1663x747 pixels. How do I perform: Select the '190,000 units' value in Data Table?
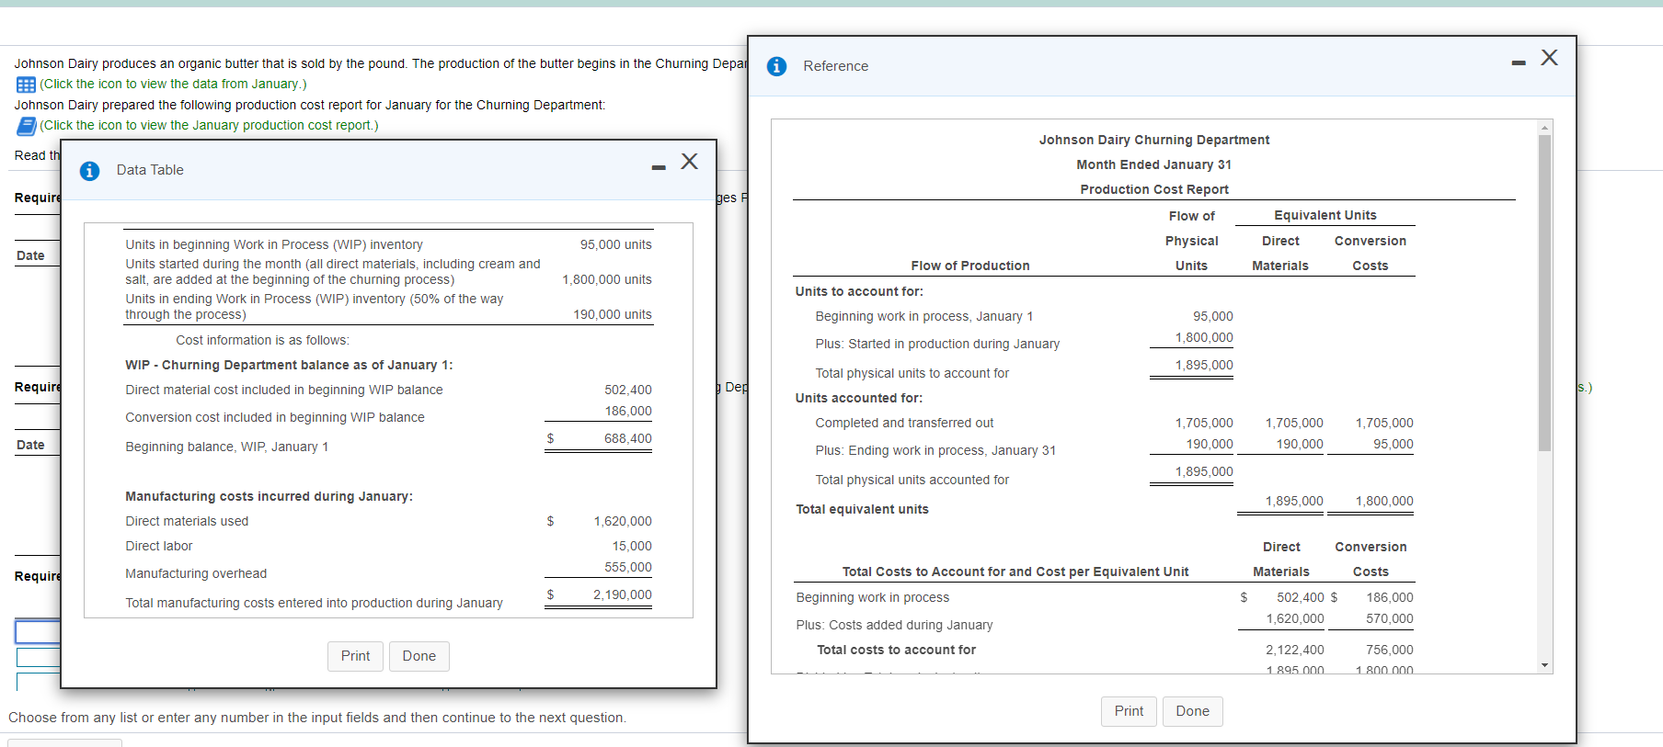click(x=613, y=314)
